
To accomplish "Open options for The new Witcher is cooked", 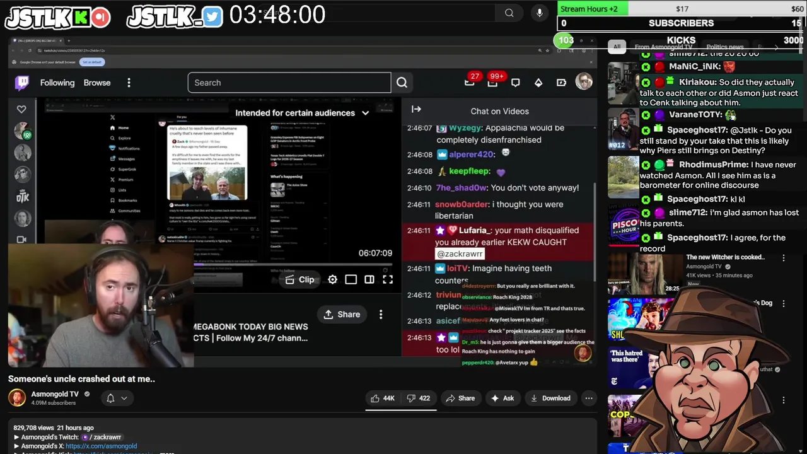I will pos(783,258).
